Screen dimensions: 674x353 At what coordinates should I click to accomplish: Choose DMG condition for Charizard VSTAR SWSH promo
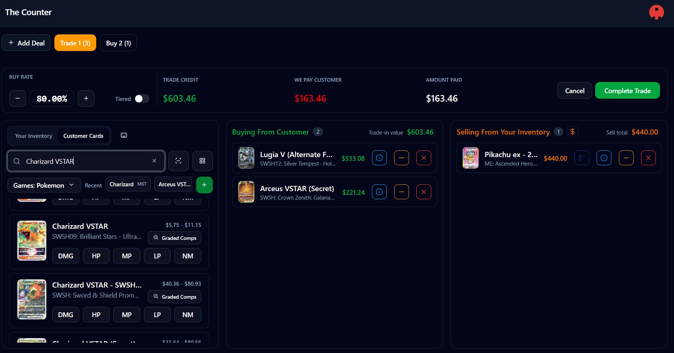click(66, 315)
